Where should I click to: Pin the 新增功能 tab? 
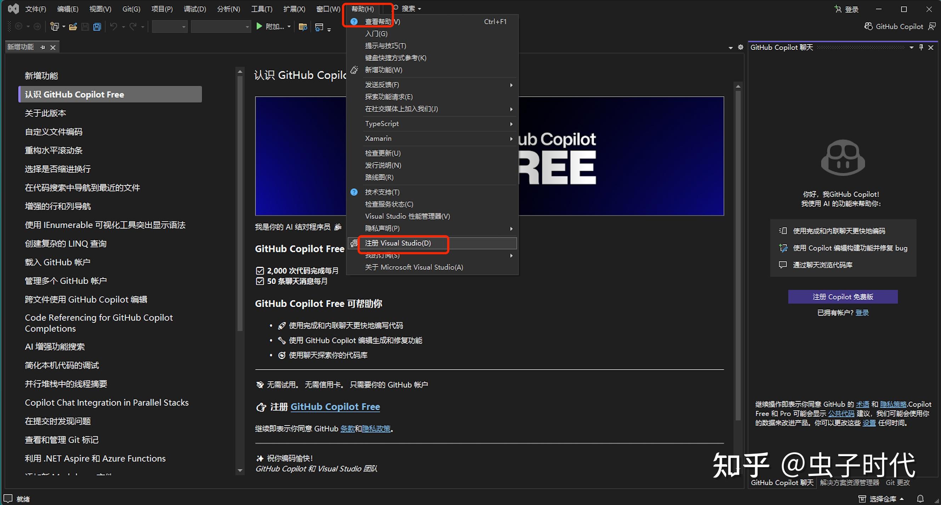(43, 47)
